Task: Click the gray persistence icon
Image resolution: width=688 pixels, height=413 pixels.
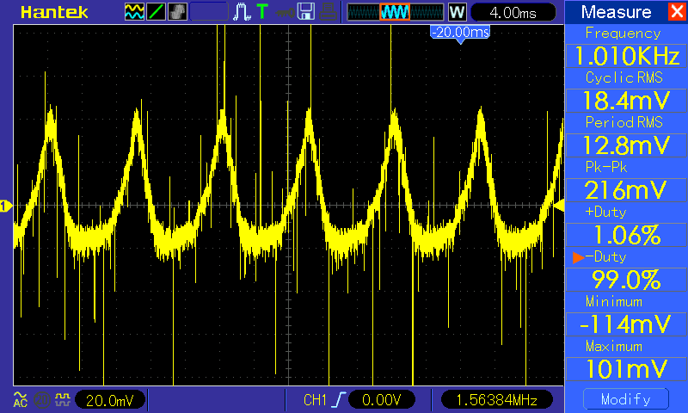Action: (x=177, y=12)
